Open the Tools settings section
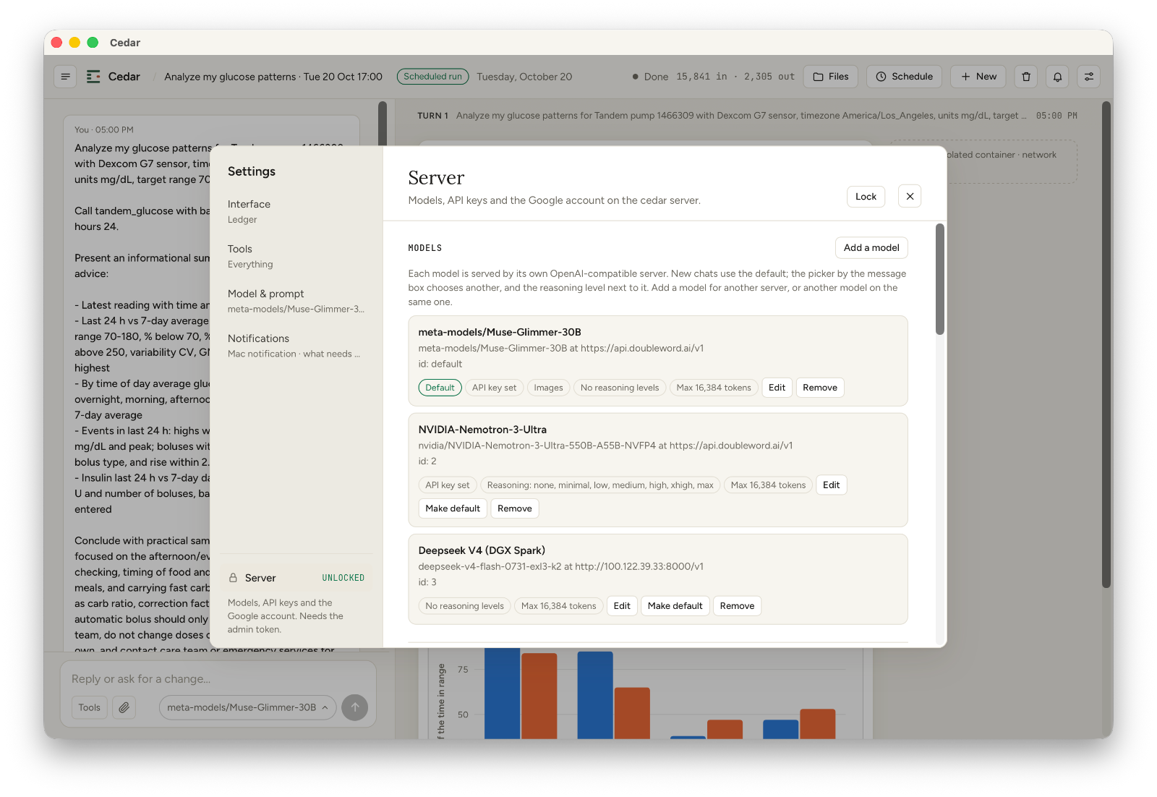The image size is (1157, 797). [x=296, y=256]
